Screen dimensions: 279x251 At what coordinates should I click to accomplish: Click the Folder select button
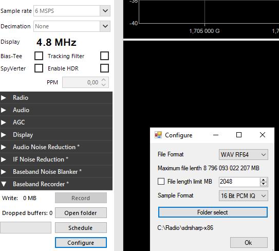[x=213, y=212]
